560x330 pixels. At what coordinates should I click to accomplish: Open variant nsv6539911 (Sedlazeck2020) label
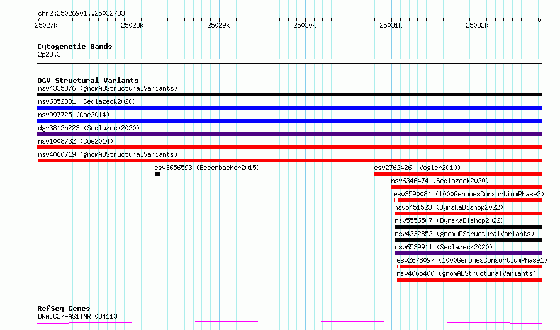444,247
